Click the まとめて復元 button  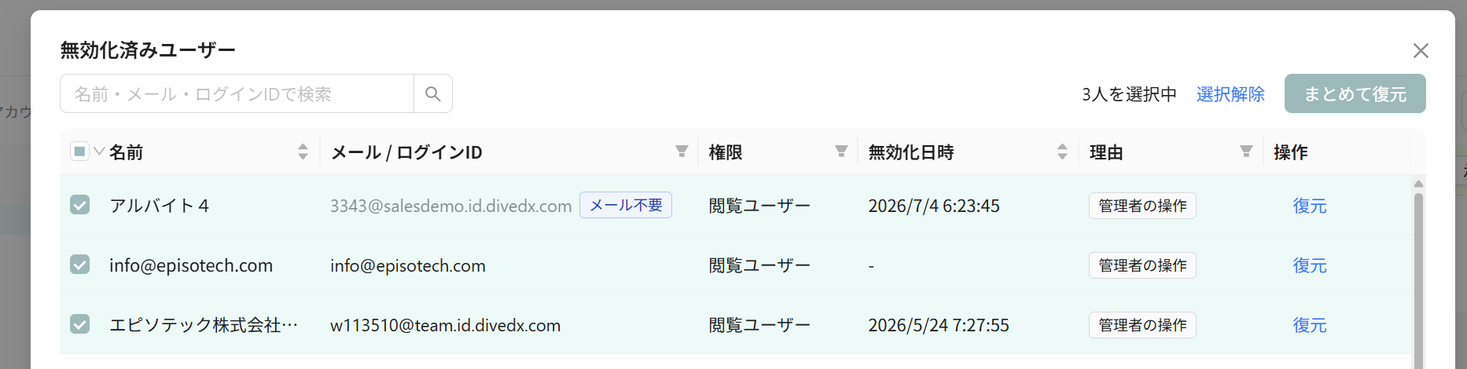1355,93
